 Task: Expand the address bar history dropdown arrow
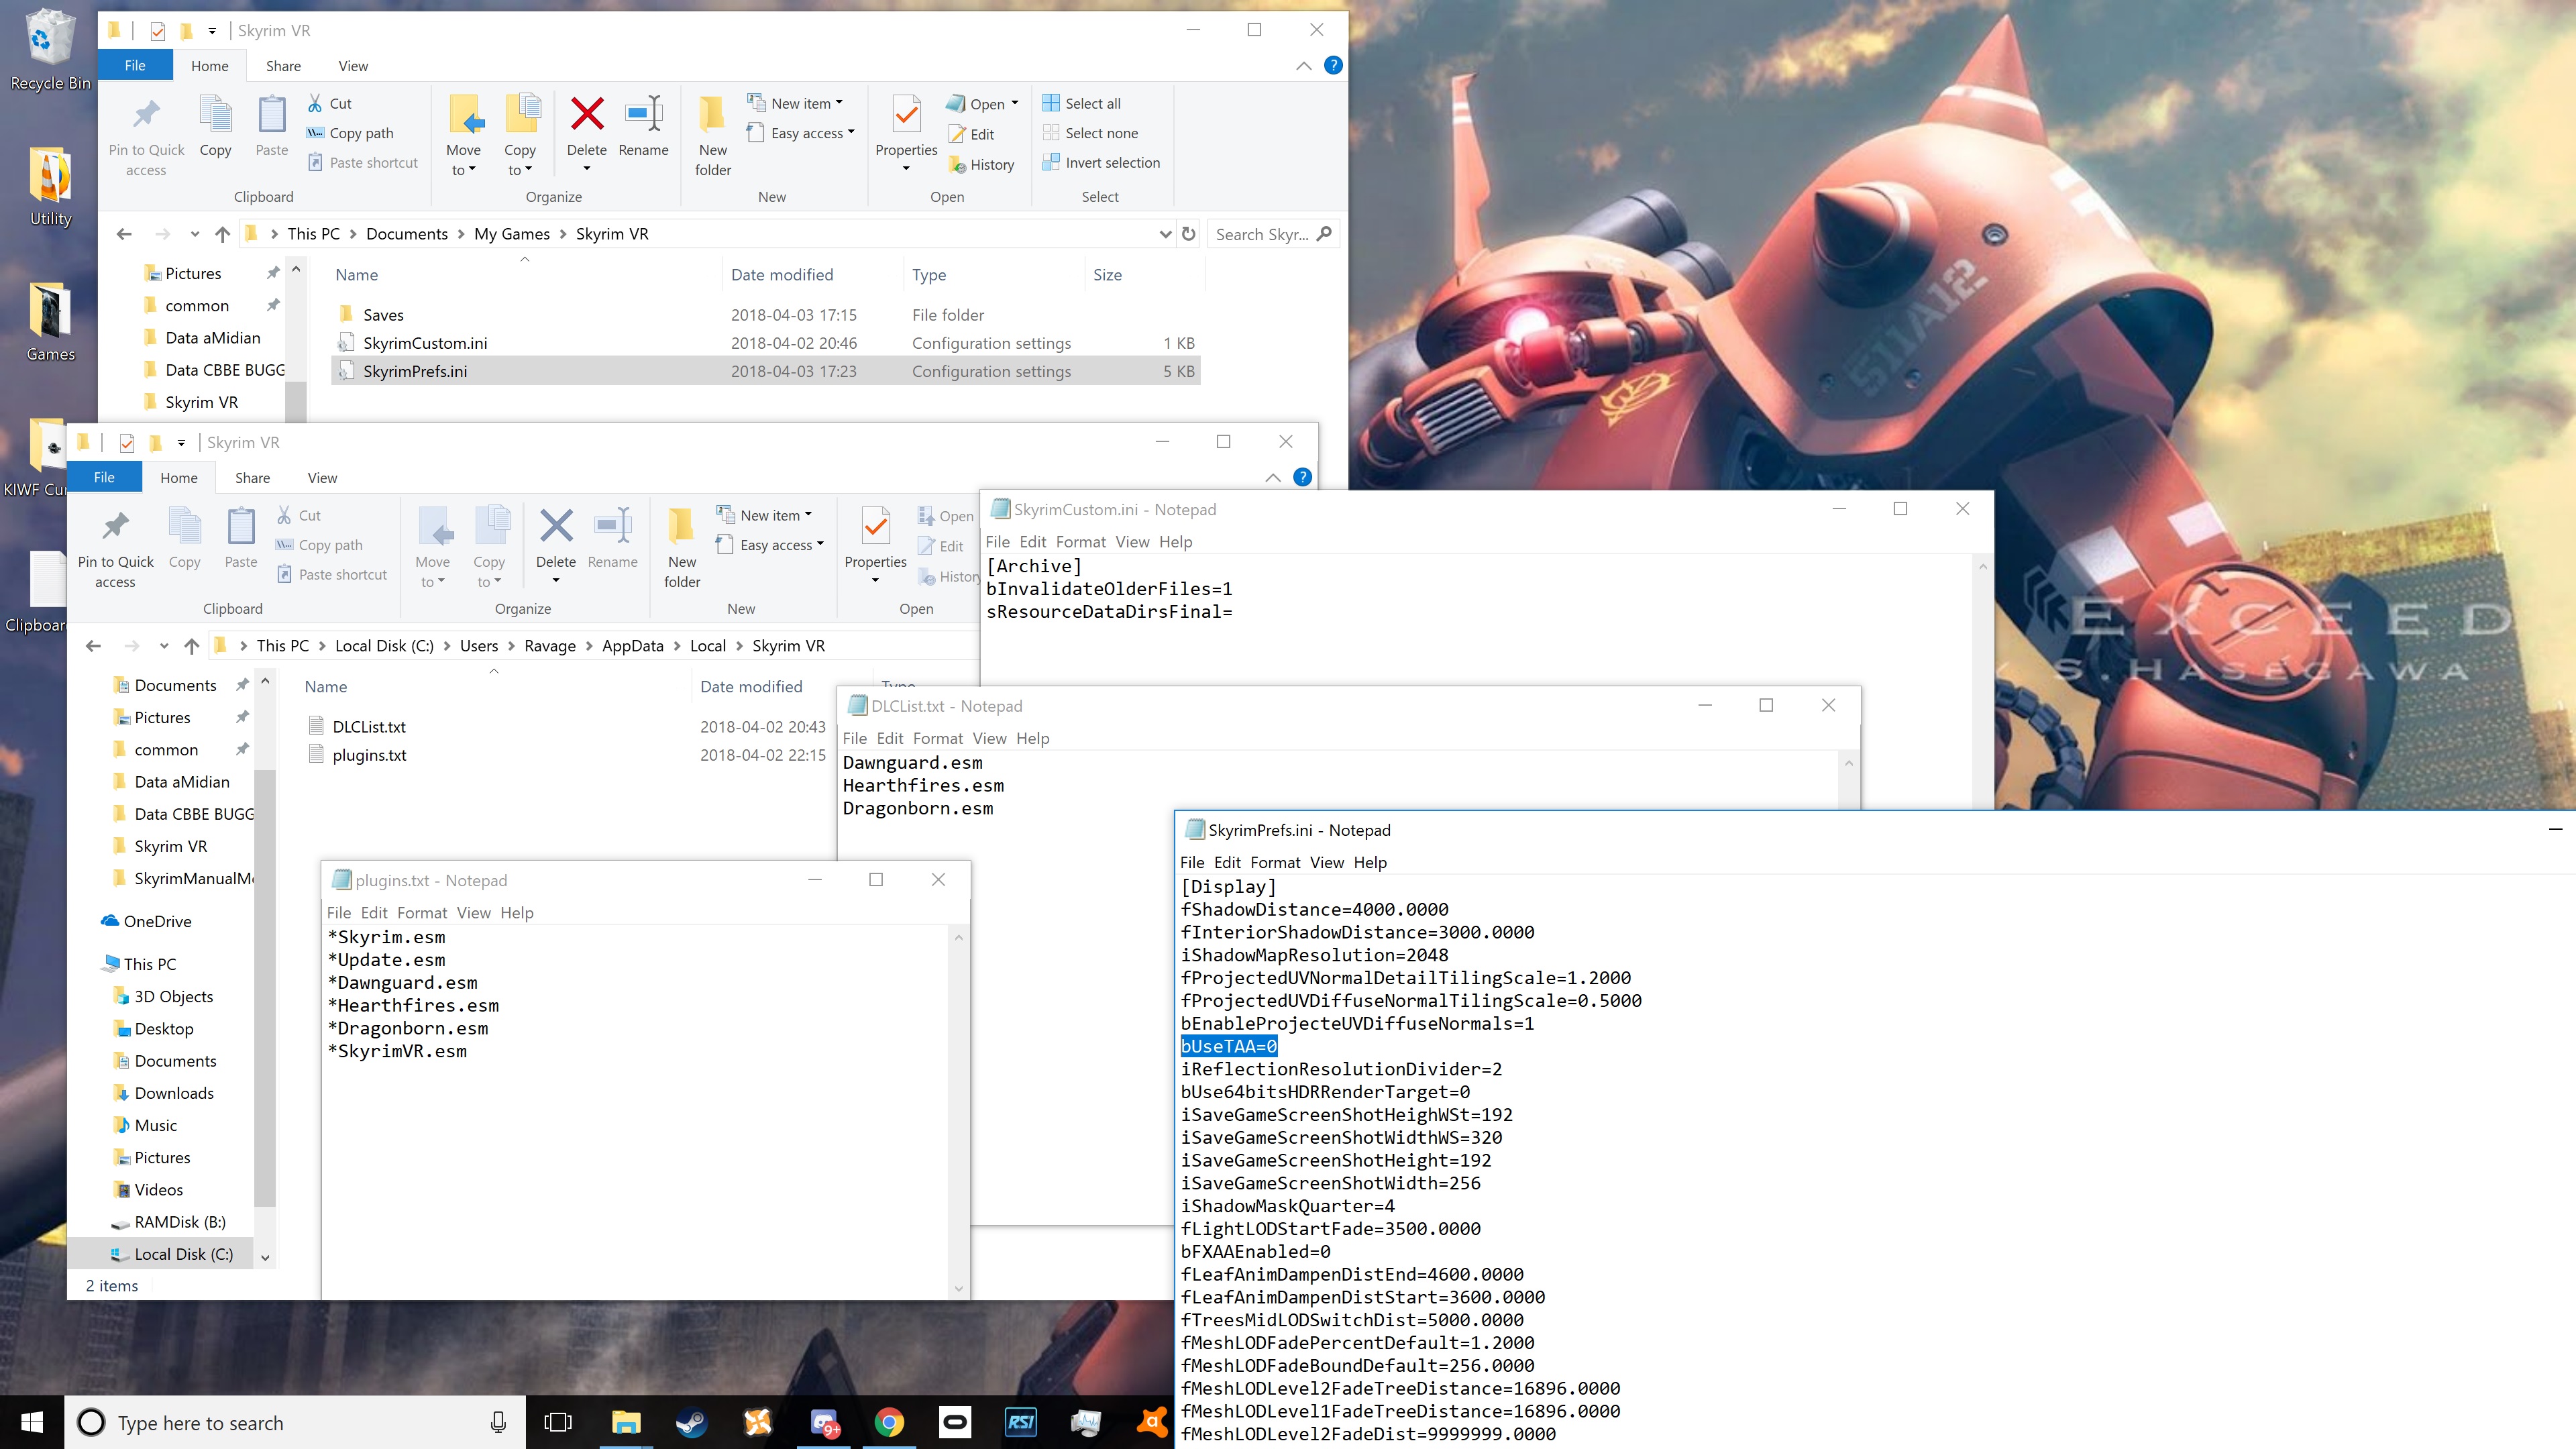click(x=1164, y=234)
